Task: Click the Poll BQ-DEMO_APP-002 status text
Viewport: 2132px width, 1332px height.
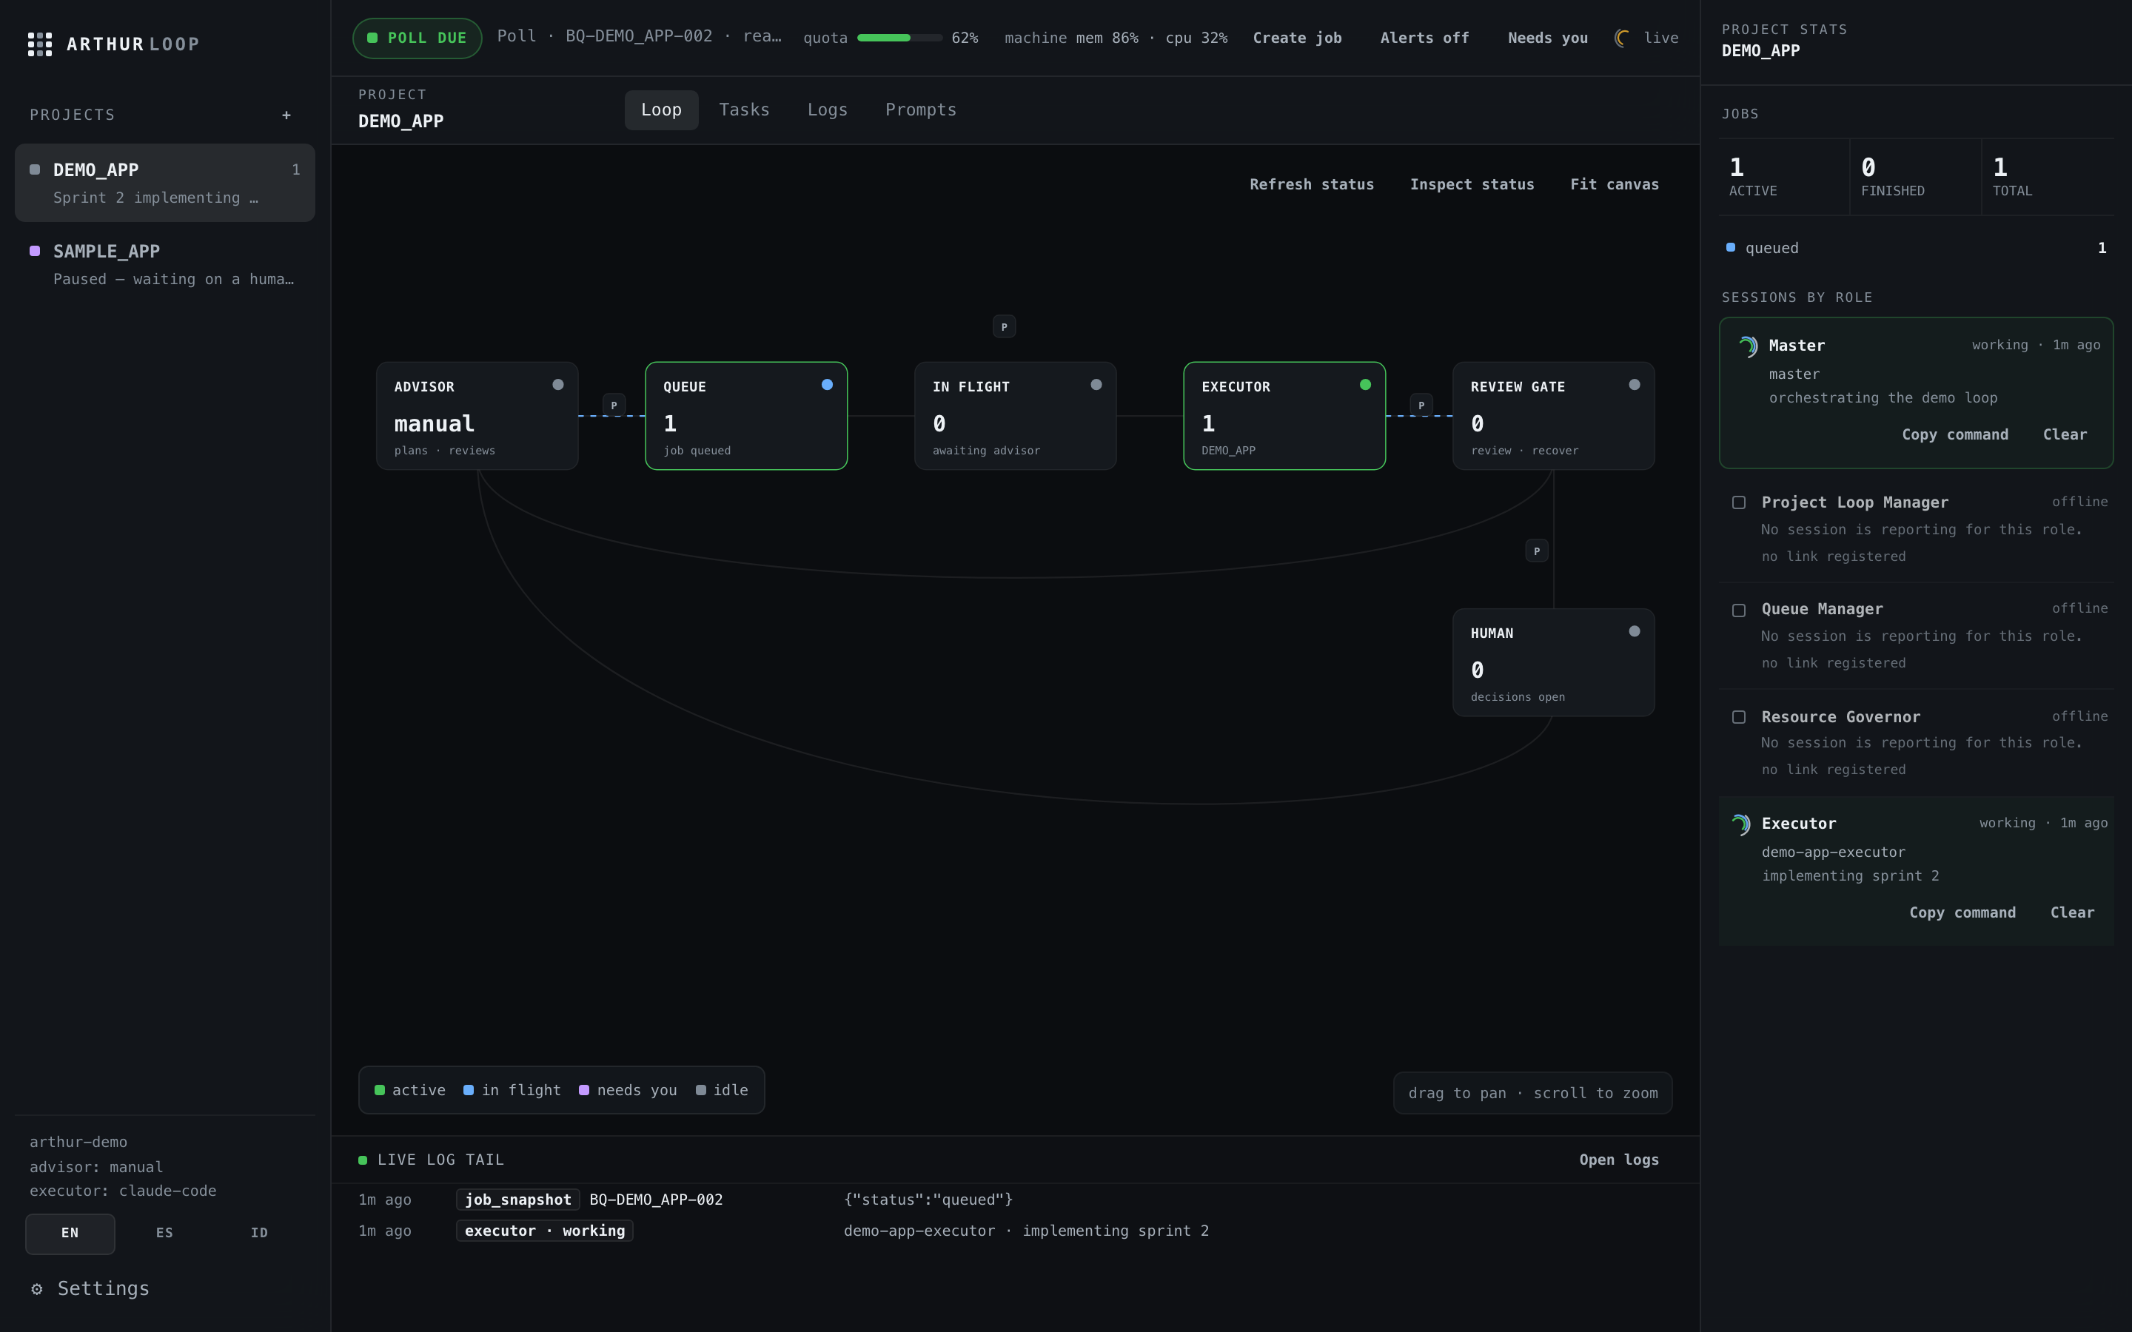Action: click(x=639, y=36)
